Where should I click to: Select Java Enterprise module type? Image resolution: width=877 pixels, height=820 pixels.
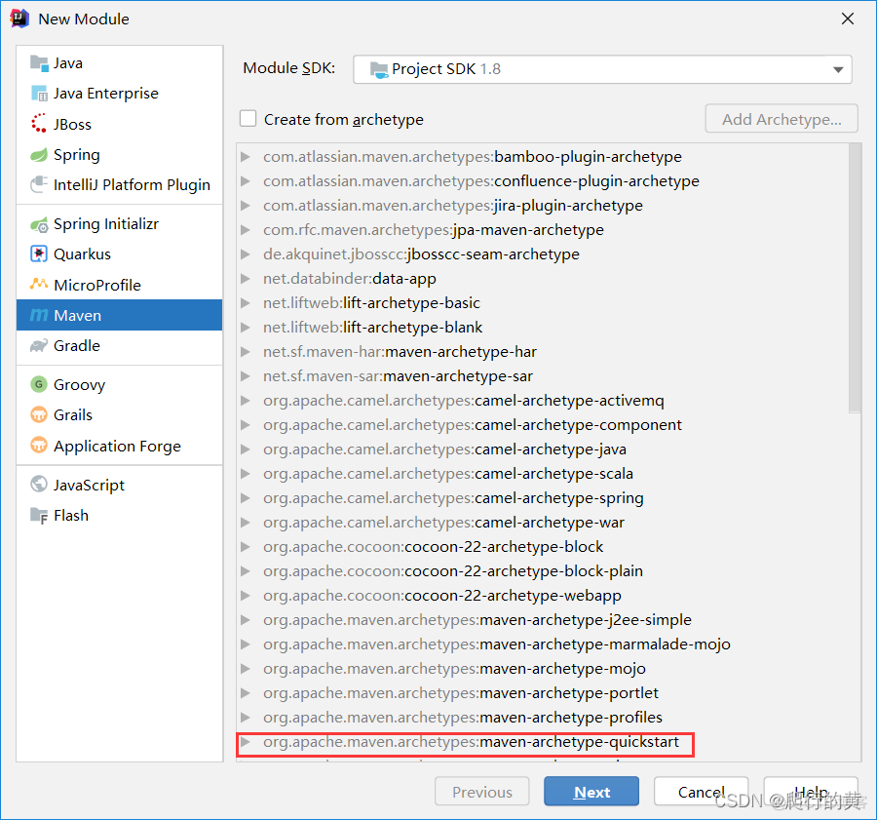(105, 94)
